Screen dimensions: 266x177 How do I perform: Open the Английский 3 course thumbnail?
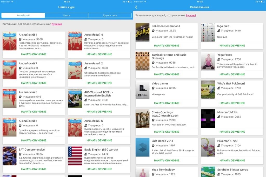pos(10,99)
